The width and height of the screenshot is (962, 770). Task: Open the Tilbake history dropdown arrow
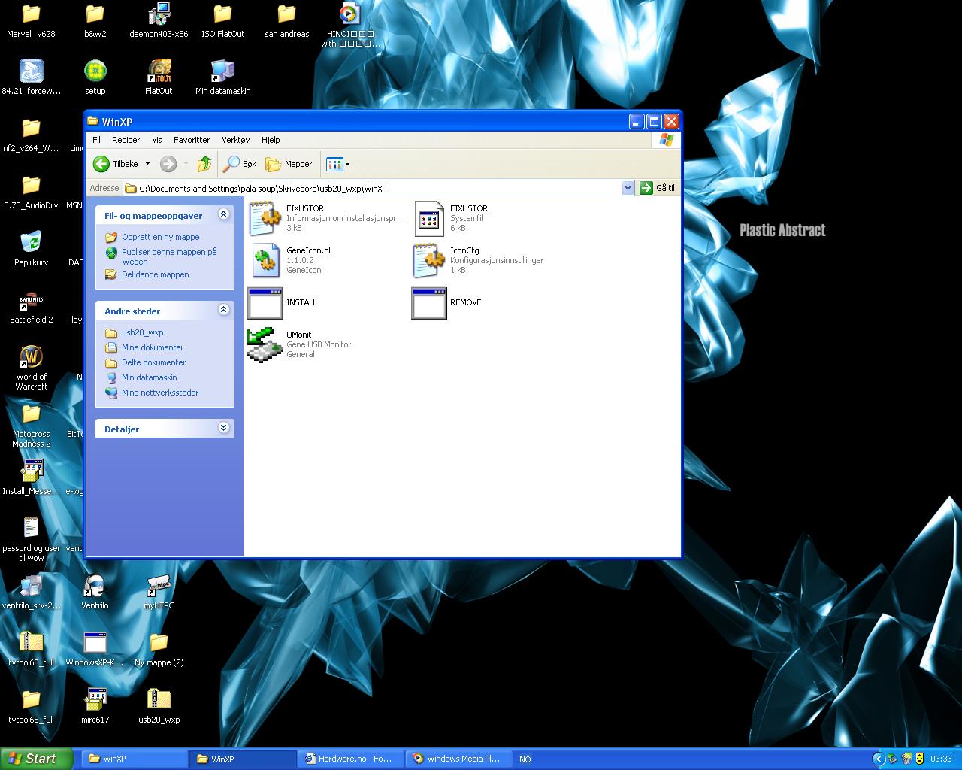147,164
